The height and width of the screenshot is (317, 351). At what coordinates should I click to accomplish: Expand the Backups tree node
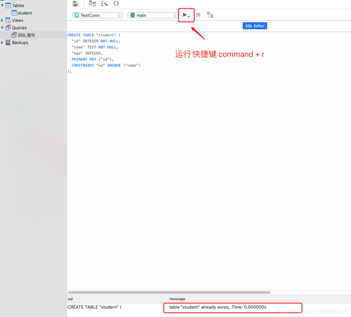[2, 42]
